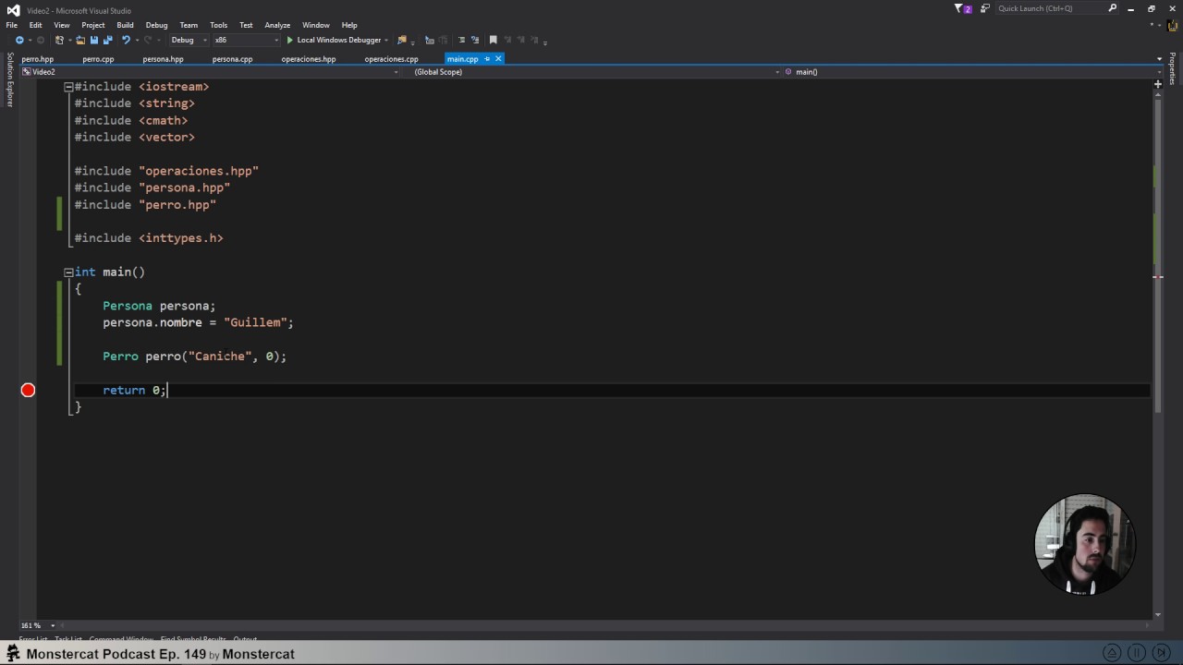
Task: Click the Quick Launch search magnifier icon
Action: (x=1113, y=8)
